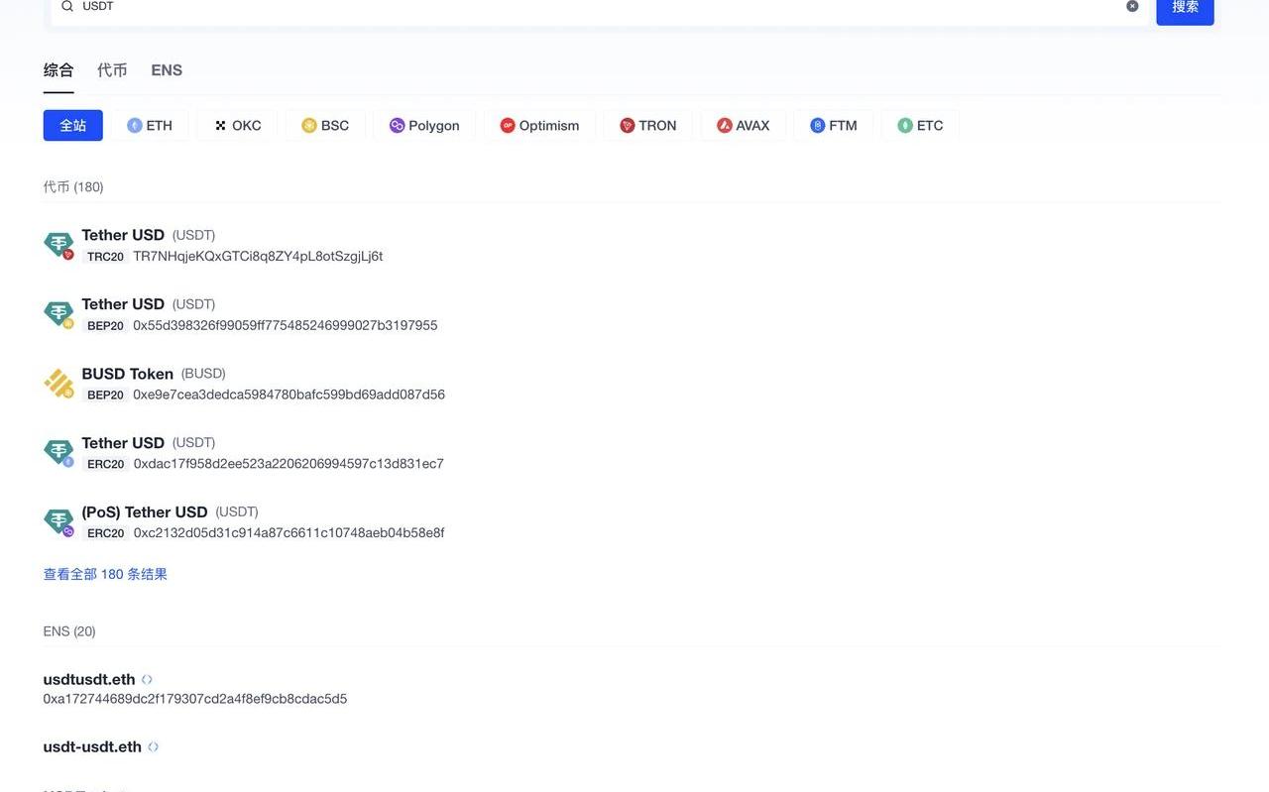1269x792 pixels.
Task: Switch to the 代币 tab
Action: coord(112,70)
